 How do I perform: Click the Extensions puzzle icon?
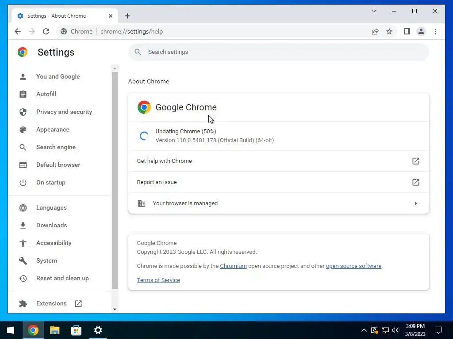(23, 303)
